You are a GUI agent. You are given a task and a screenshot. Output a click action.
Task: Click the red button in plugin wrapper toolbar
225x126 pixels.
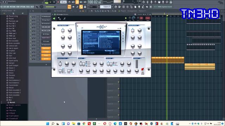coord(148,18)
